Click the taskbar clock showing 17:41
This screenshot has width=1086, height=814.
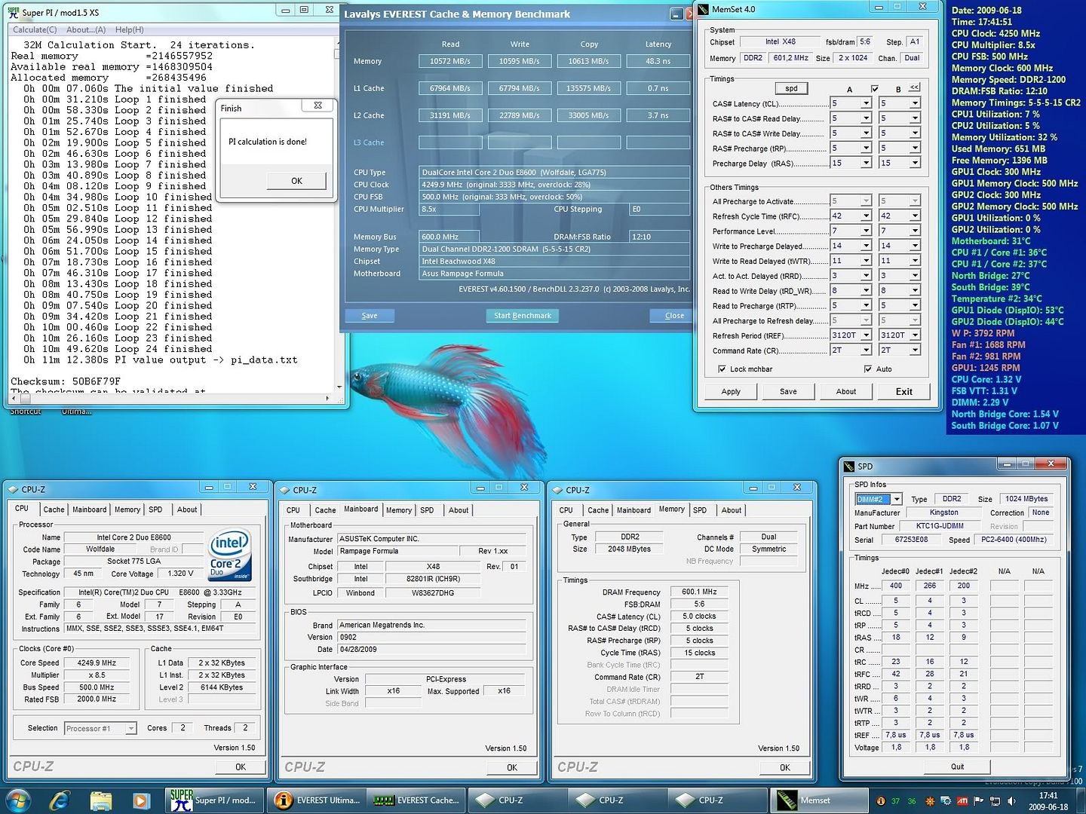click(x=1048, y=801)
